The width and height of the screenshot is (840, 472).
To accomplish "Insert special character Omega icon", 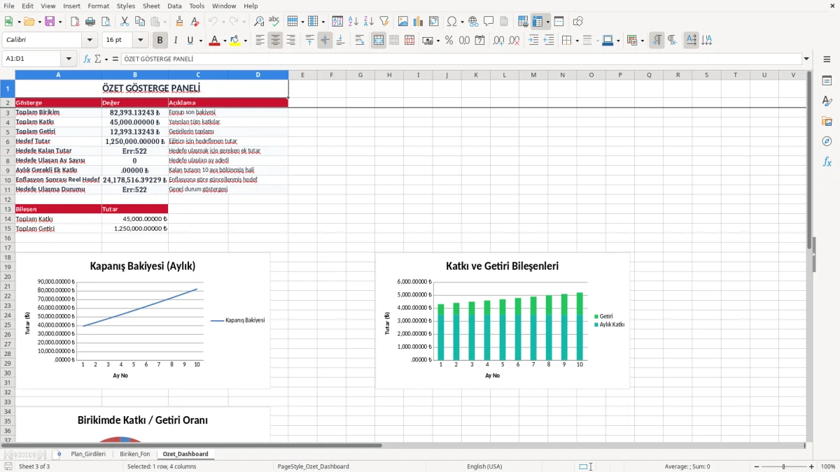I will point(451,22).
